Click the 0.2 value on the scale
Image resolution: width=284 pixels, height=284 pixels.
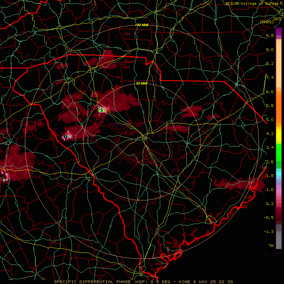click(x=270, y=204)
